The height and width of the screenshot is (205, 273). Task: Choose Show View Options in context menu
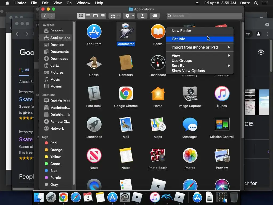tap(200, 71)
